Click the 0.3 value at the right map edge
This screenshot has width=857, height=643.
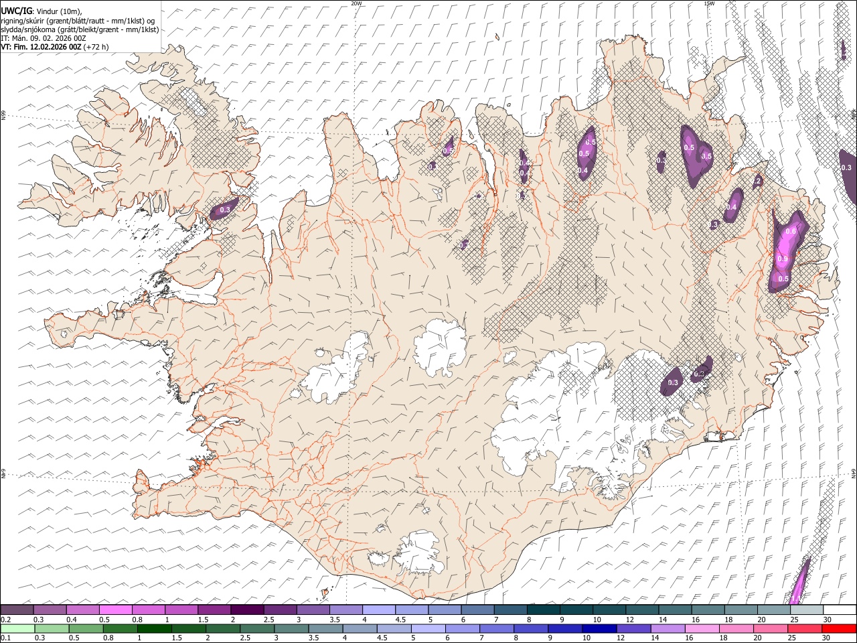(x=846, y=168)
